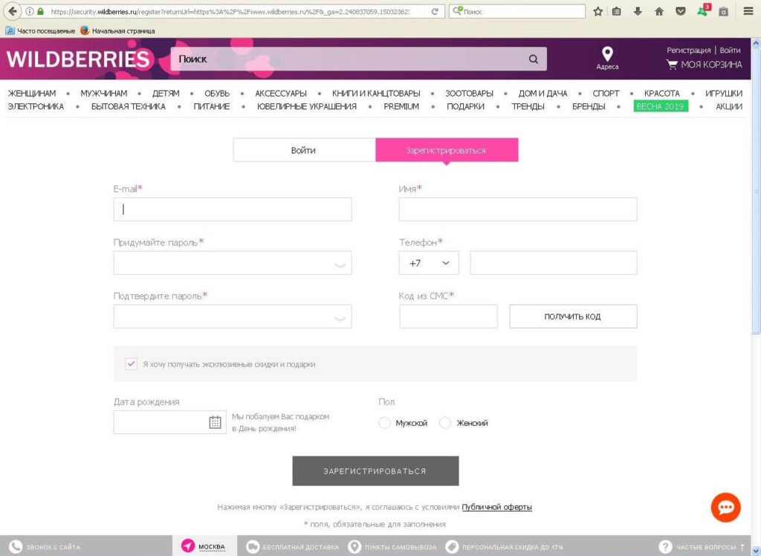This screenshot has height=556, width=761.
Task: Click into the E-mail input field
Action: coord(232,210)
